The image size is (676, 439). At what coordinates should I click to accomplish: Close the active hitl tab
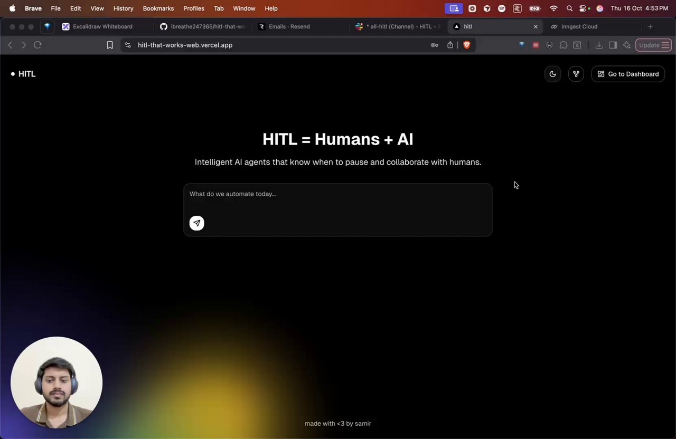coord(536,26)
